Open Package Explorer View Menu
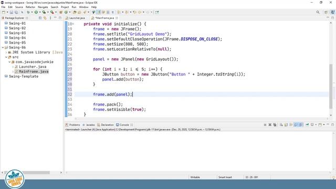336x189 pixels. (50, 18)
